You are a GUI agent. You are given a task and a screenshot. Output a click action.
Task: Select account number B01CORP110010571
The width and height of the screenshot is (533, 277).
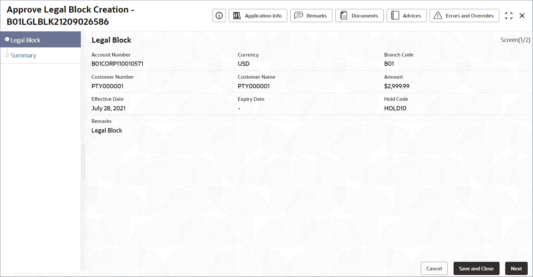point(118,64)
